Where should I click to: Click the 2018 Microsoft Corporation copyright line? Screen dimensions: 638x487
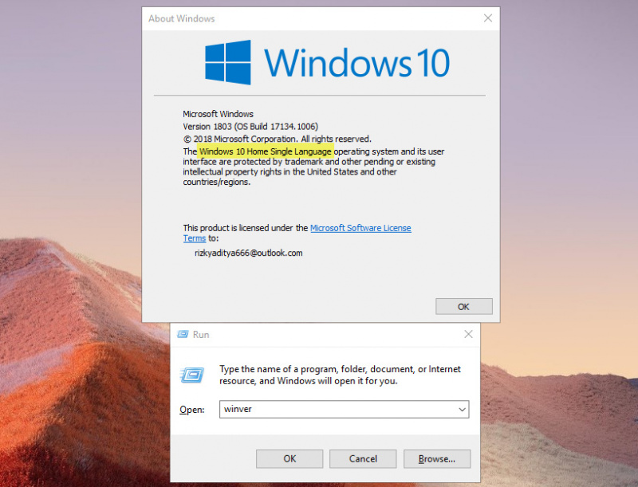277,139
